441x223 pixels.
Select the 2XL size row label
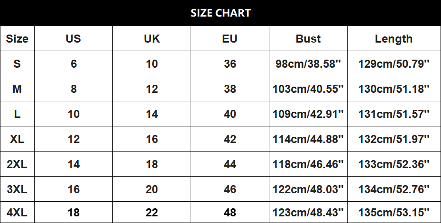tap(17, 164)
